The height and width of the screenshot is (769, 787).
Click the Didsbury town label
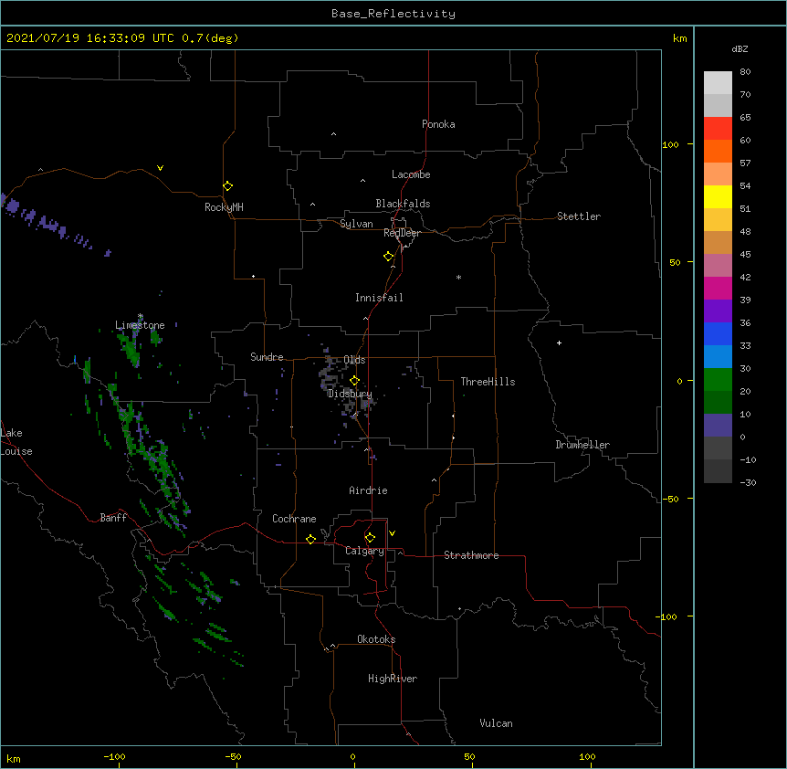[x=350, y=394]
